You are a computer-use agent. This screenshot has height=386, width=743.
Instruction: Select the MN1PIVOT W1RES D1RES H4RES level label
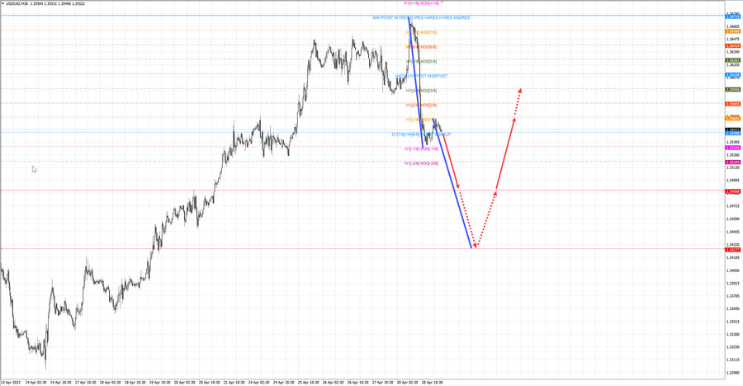(405, 18)
